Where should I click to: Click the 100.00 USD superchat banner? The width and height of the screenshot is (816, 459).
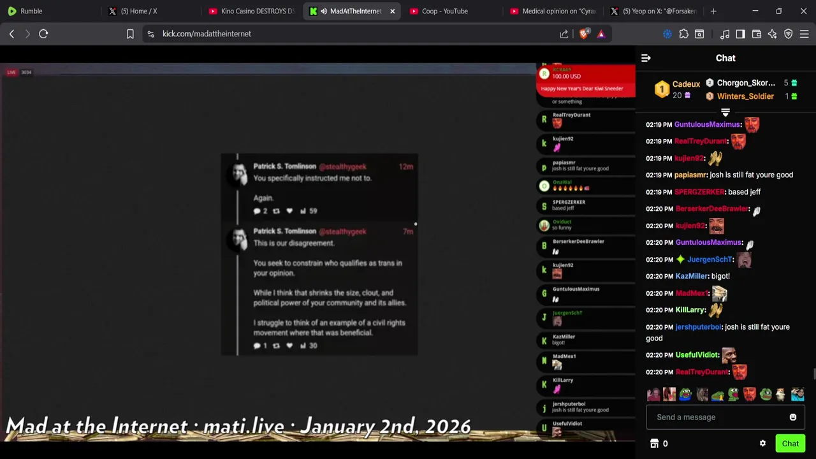pyautogui.click(x=586, y=81)
